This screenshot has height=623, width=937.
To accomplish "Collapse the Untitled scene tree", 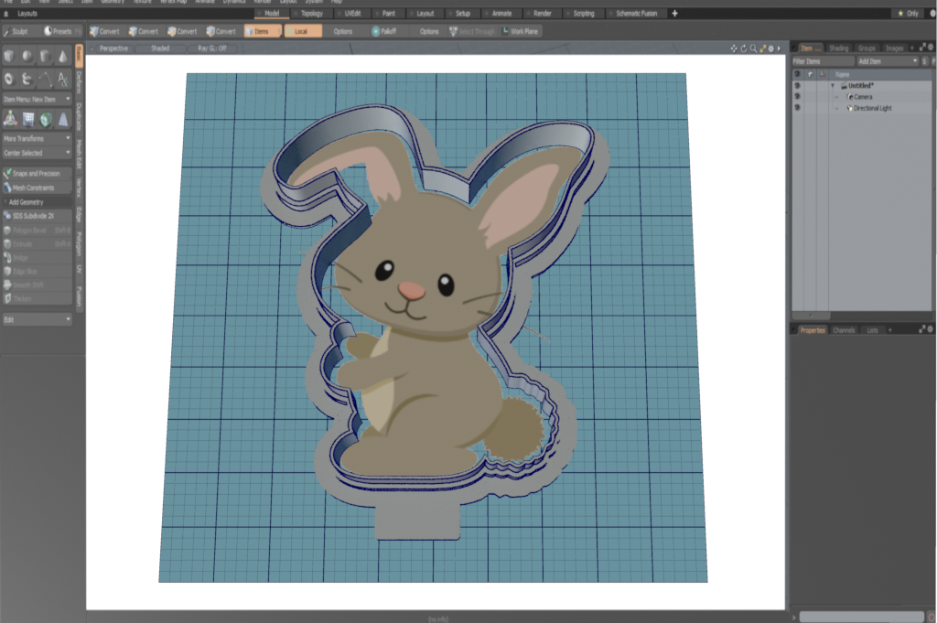I will [833, 85].
